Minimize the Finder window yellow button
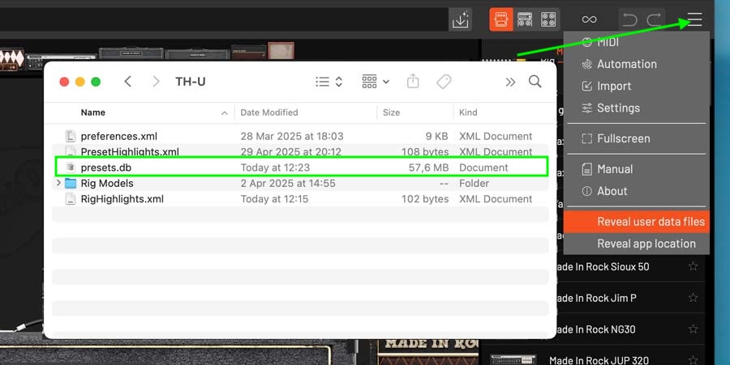Viewport: 730px width, 365px height. pyautogui.click(x=80, y=82)
